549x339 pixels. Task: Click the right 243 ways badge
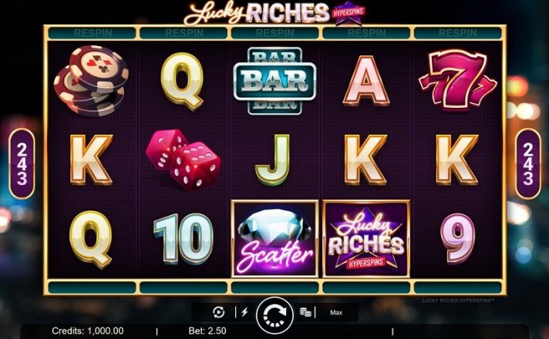coord(528,164)
